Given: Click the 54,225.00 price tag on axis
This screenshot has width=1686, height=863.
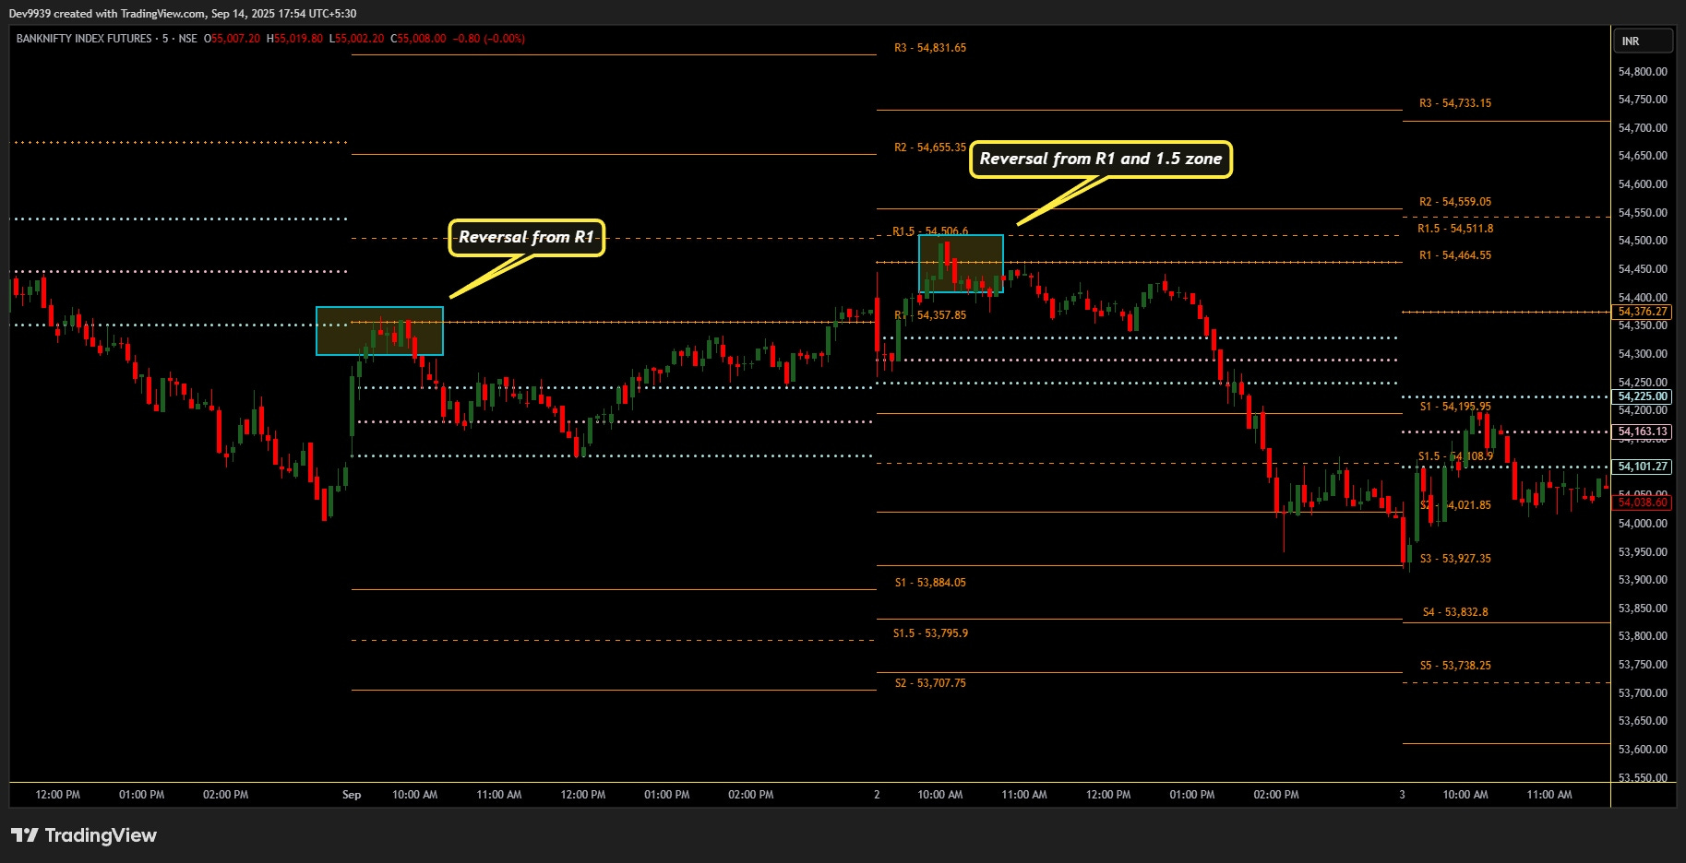Looking at the screenshot, I should [1643, 396].
